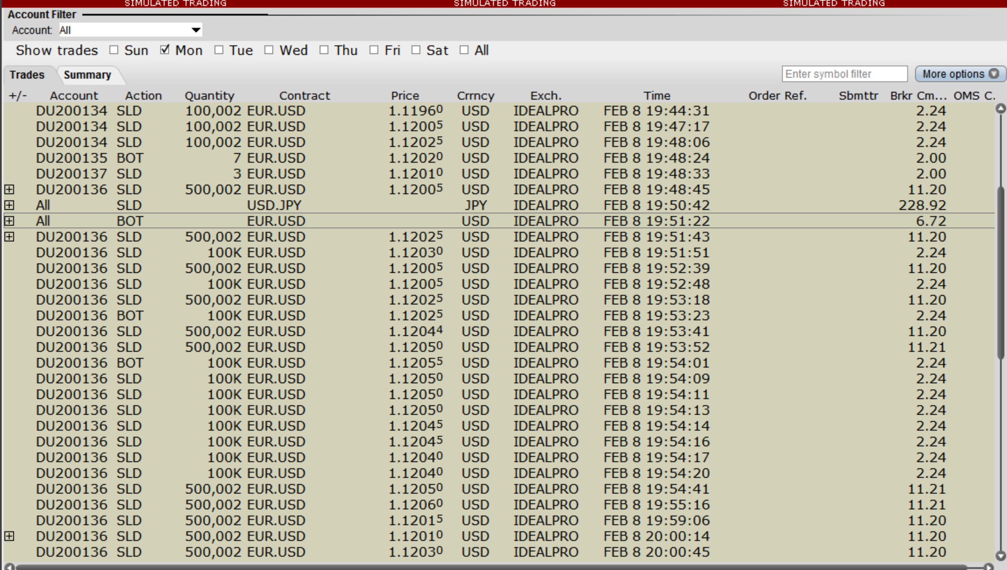Open the Account dropdown

pyautogui.click(x=196, y=30)
